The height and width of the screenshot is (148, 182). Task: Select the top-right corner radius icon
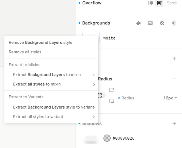tap(111, 90)
